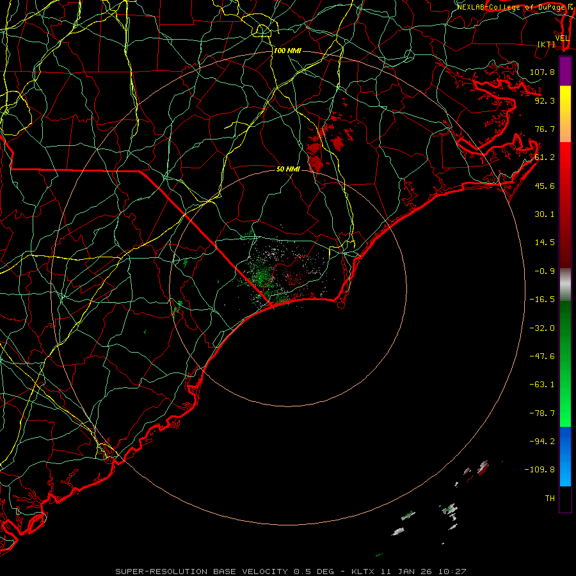Click the 107.8 legend value
The height and width of the screenshot is (576, 576).
542,72
